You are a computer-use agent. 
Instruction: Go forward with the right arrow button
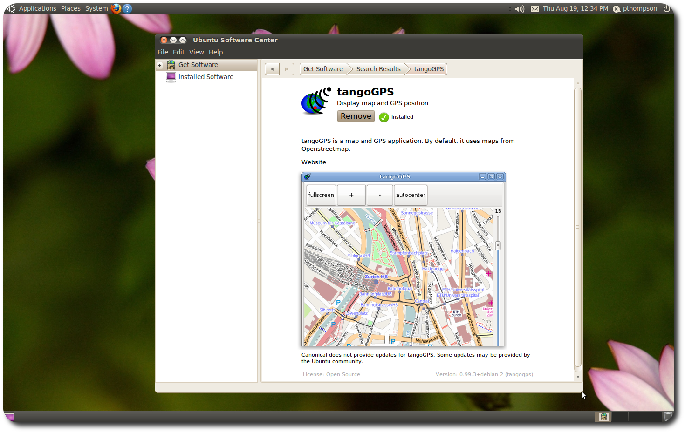coord(287,69)
